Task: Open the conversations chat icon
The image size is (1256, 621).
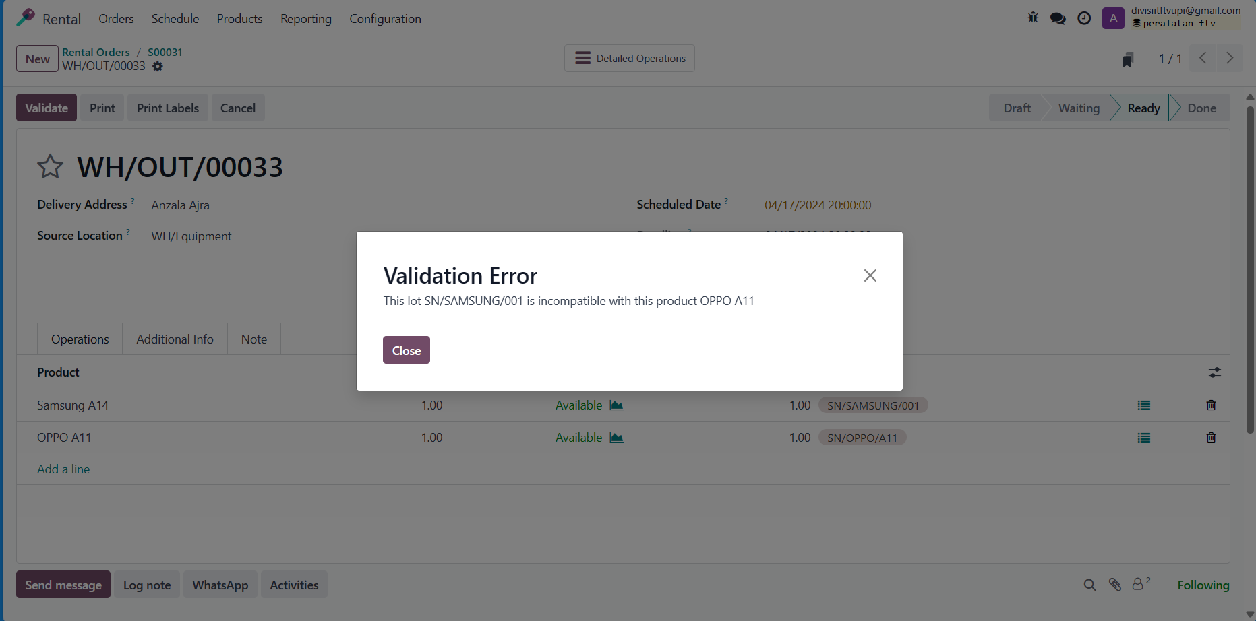Action: (1058, 18)
